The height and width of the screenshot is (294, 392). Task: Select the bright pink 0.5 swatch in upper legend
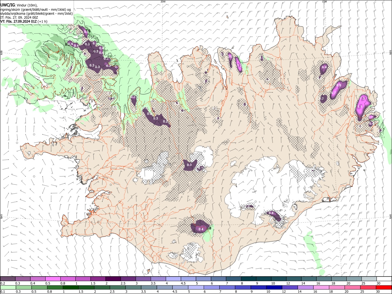(x=53, y=279)
